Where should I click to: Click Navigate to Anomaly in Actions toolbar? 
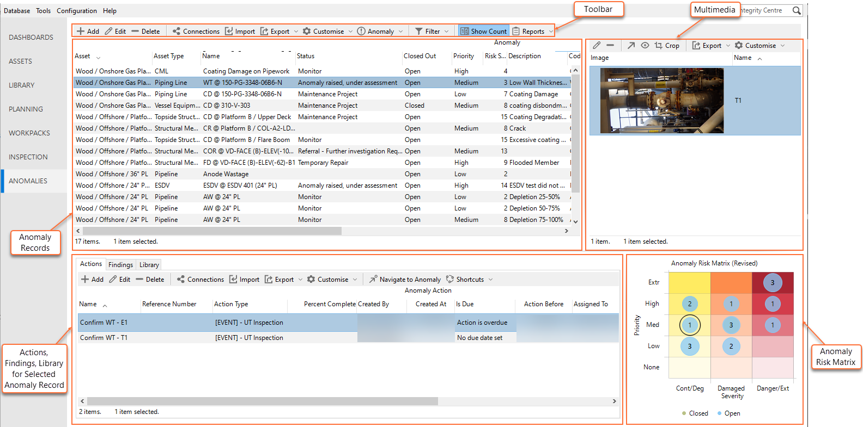pyautogui.click(x=405, y=280)
